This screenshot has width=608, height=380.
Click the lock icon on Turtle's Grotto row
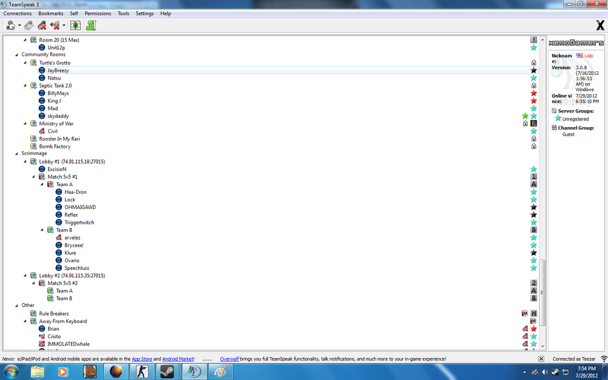tap(534, 63)
